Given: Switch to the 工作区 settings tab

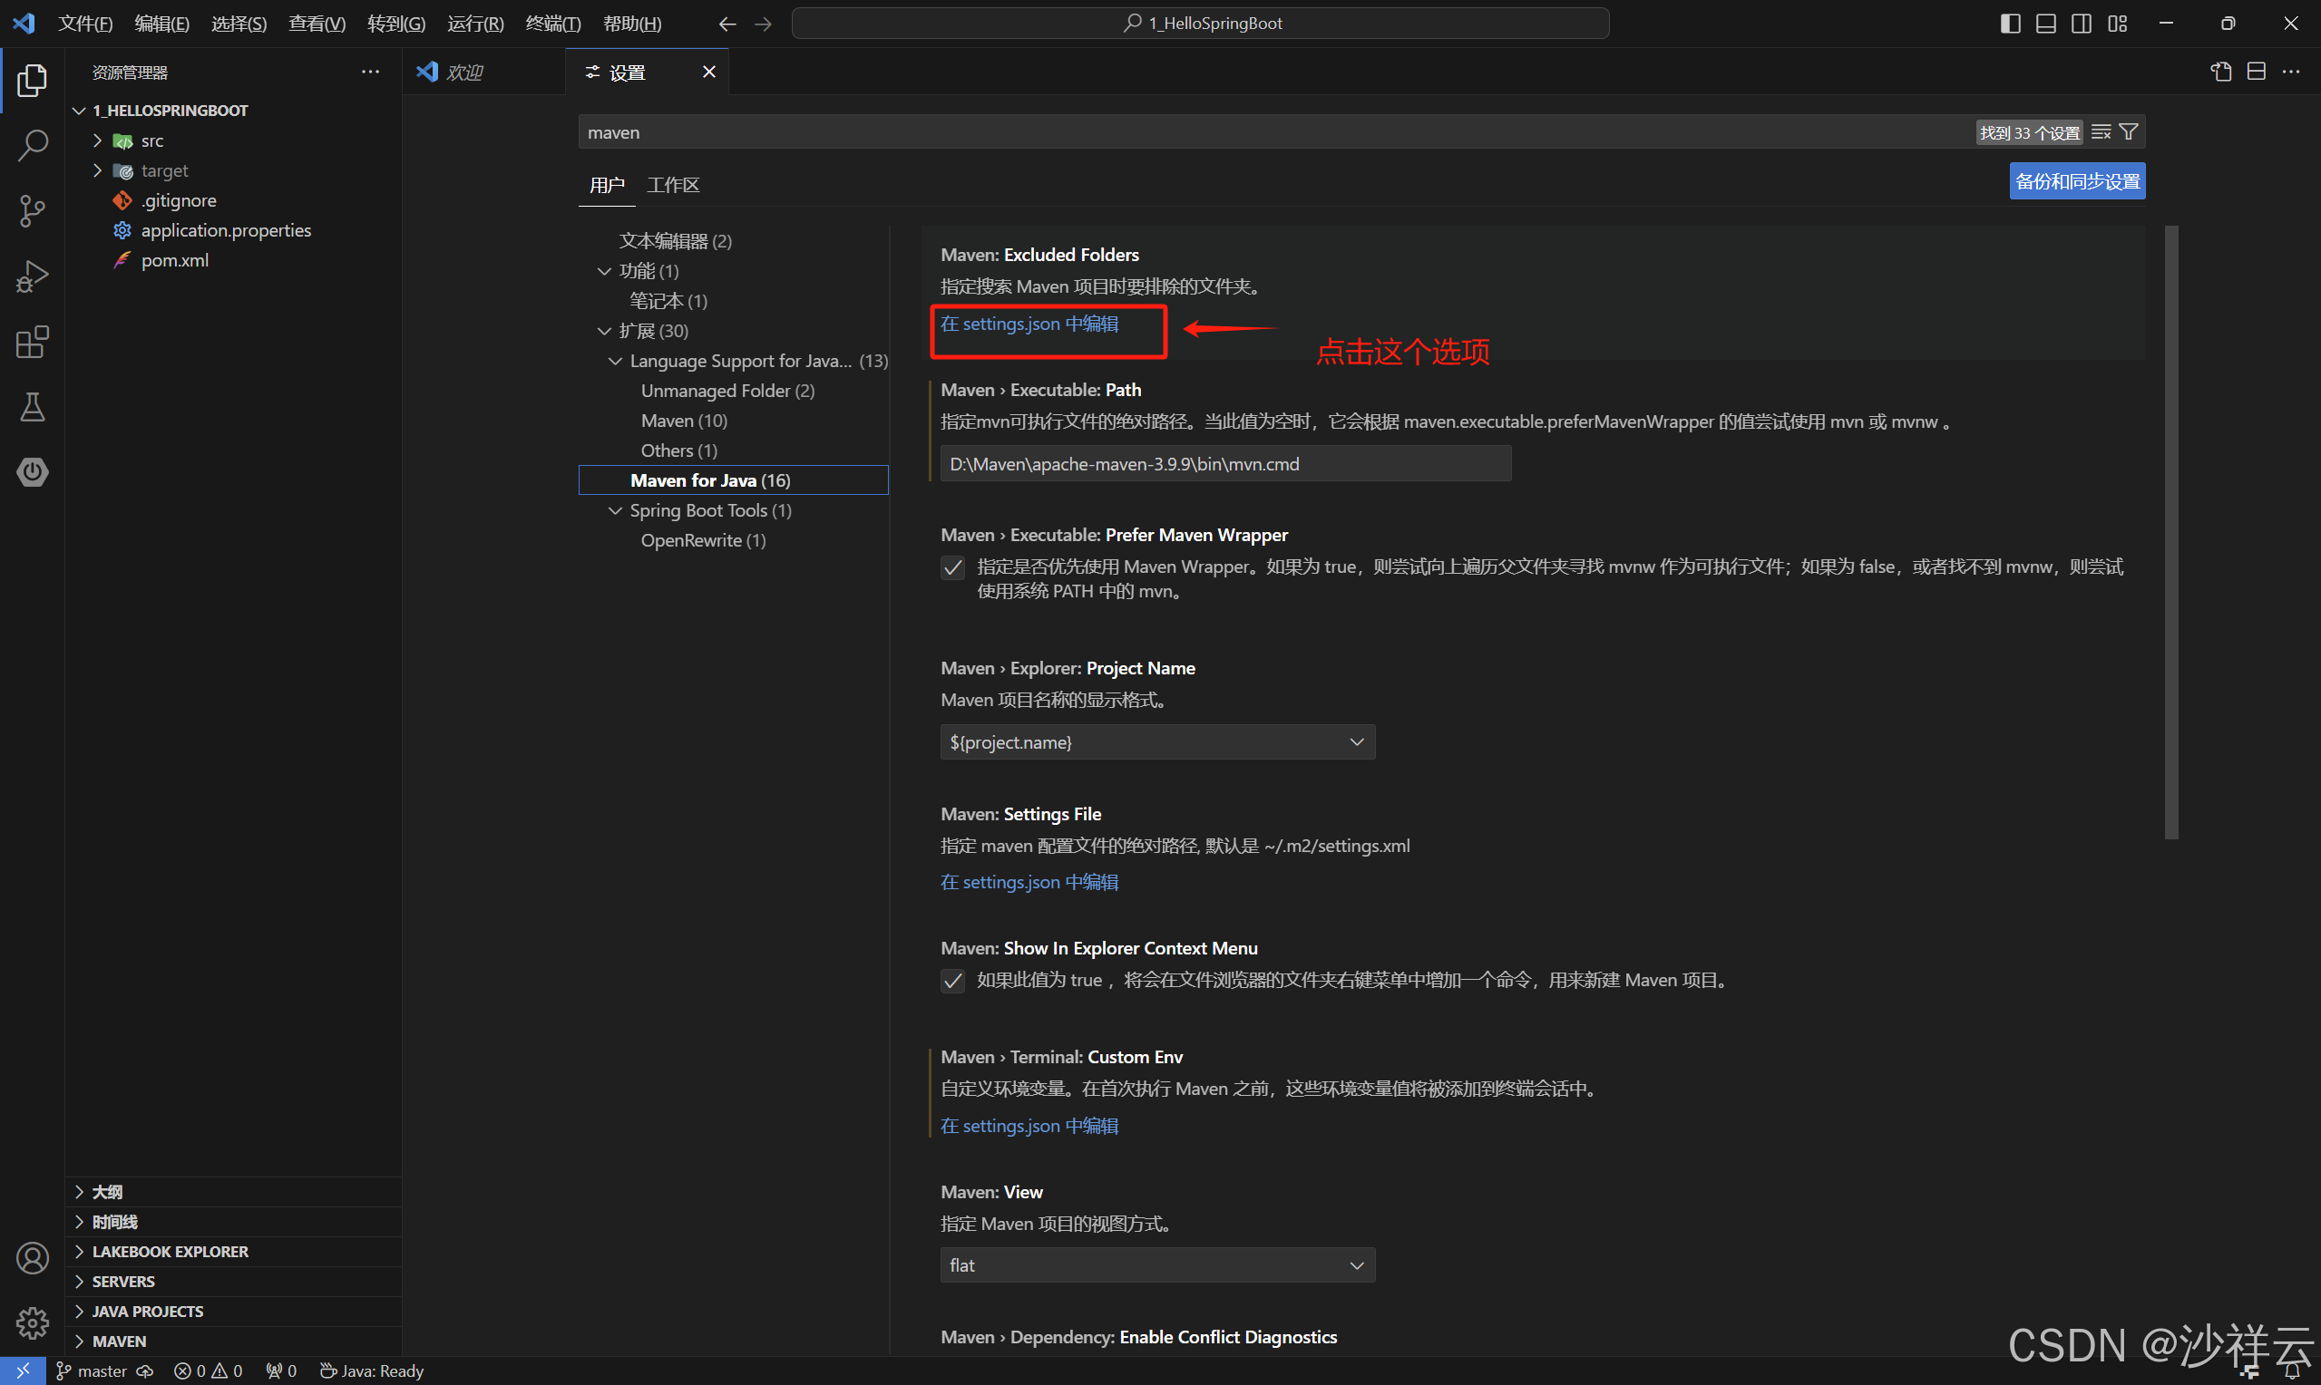Looking at the screenshot, I should tap(672, 185).
